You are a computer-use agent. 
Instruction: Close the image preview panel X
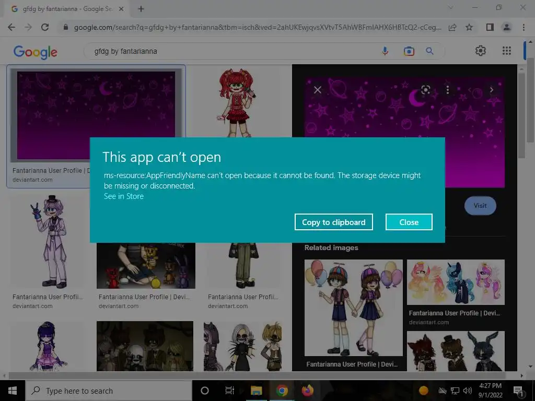pos(317,90)
